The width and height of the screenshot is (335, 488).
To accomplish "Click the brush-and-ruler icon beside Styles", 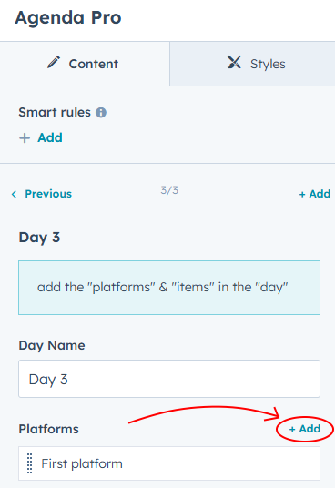I will 234,62.
